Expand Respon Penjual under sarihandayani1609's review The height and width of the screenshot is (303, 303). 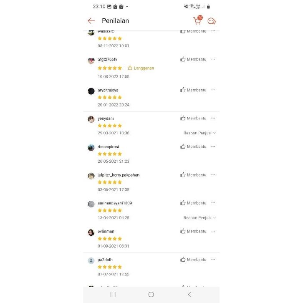point(199,218)
